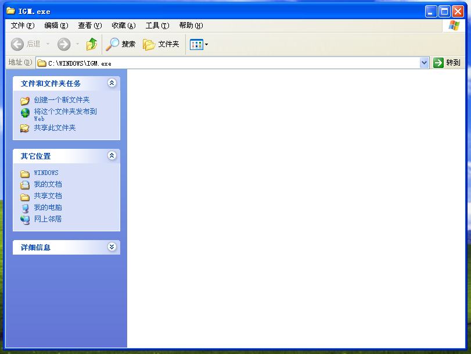Click the forward navigation arrow

(x=64, y=44)
